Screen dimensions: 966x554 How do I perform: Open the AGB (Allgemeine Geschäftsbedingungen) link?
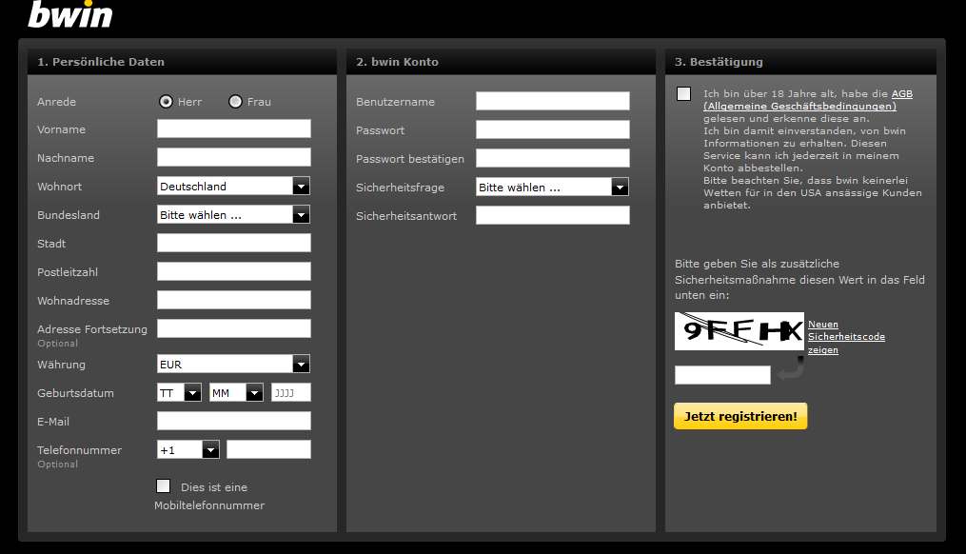pyautogui.click(x=808, y=100)
